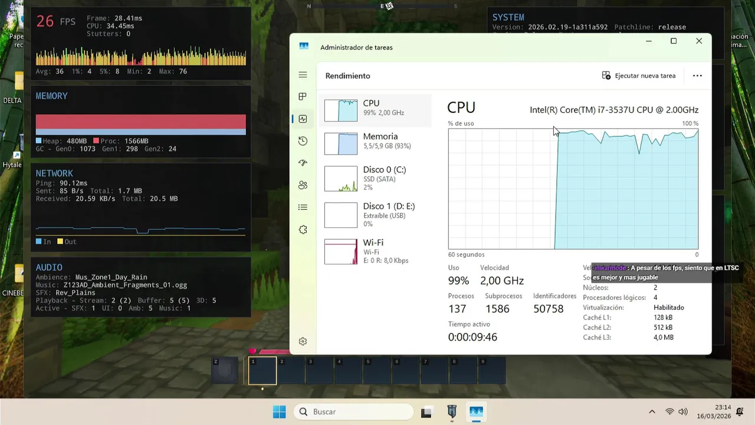Screen dimensions: 755x425
Task: Select hotbar slot 1 in game
Action: coord(262,371)
